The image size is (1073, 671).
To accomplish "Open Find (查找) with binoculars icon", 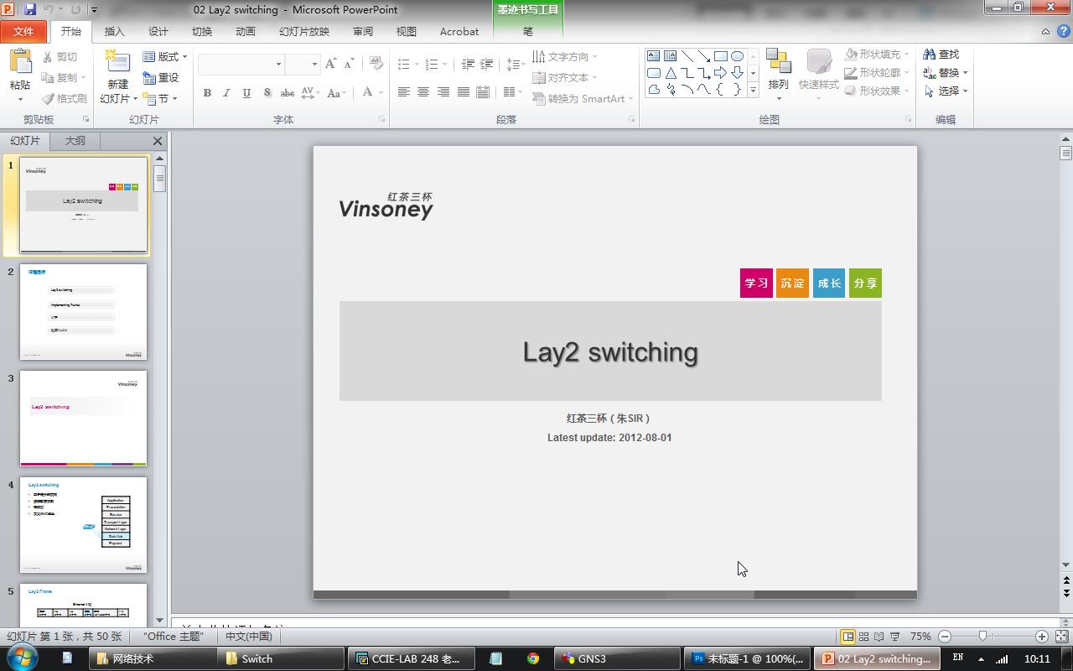I will tap(941, 55).
